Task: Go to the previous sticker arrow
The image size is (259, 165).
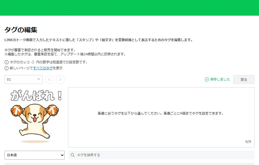Action: (49, 79)
